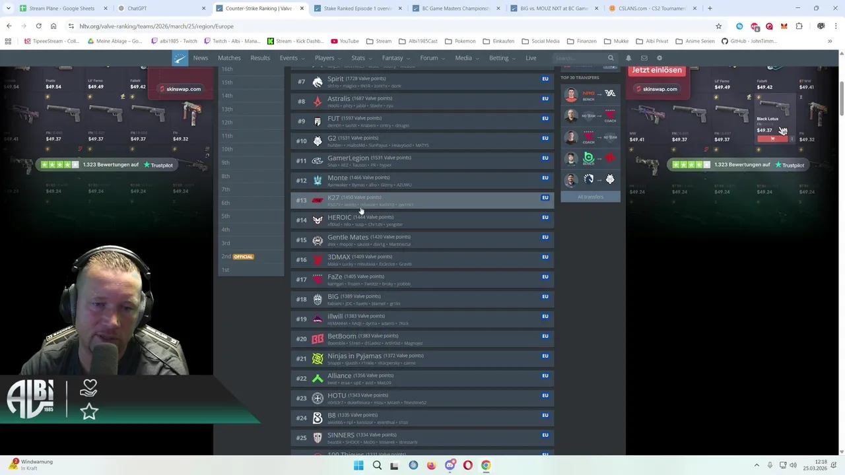Image resolution: width=845 pixels, height=475 pixels.
Task: Show more bookmarks with the chevron
Action: (x=830, y=41)
